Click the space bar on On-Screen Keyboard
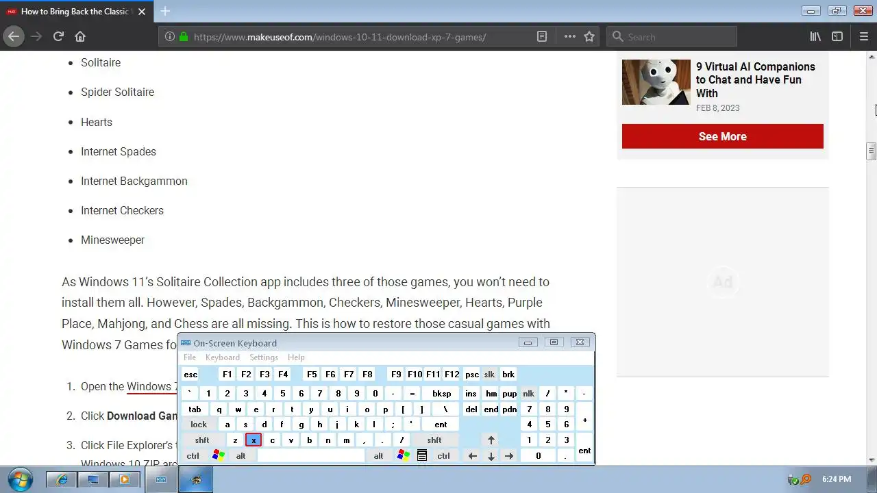The width and height of the screenshot is (877, 493). click(x=311, y=456)
